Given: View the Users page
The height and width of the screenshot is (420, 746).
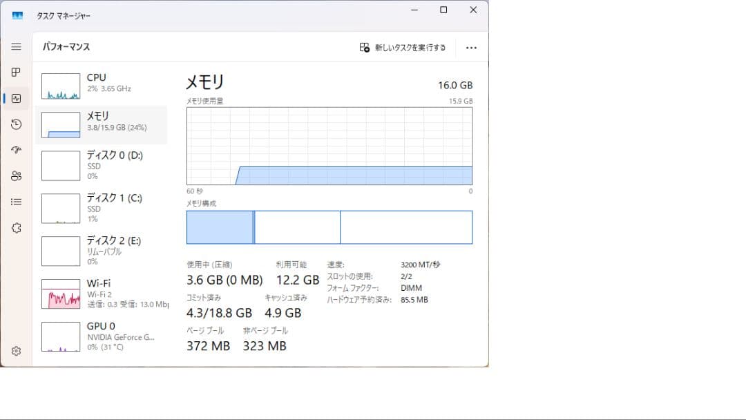Looking at the screenshot, I should tap(16, 175).
